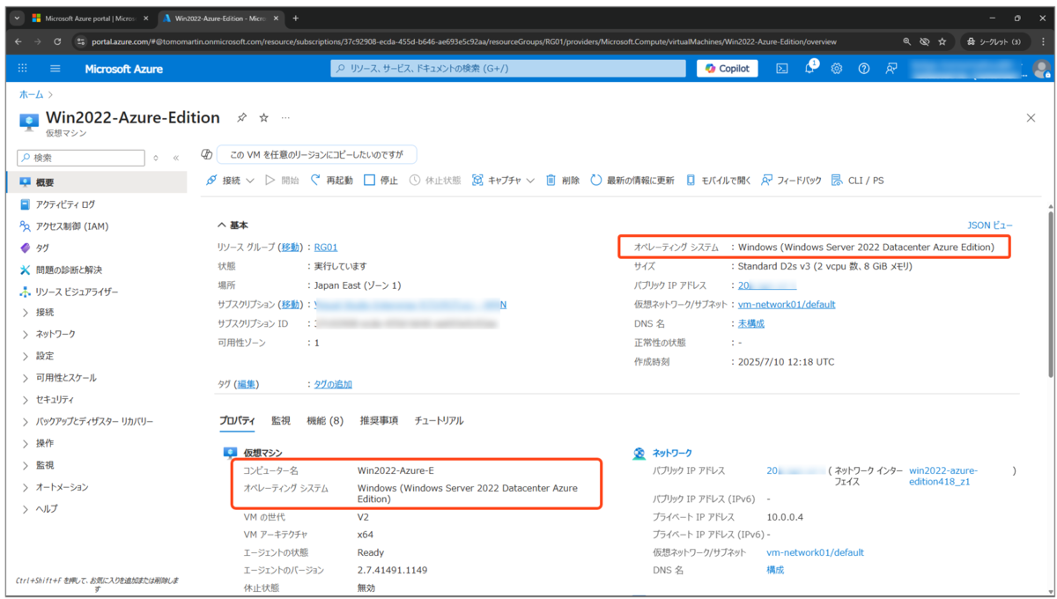Open the more options ellipsis beside title

click(285, 117)
